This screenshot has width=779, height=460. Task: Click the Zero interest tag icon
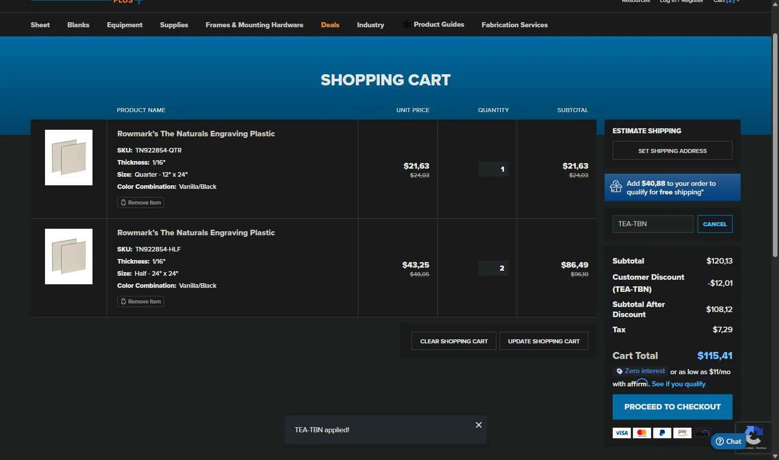point(619,371)
